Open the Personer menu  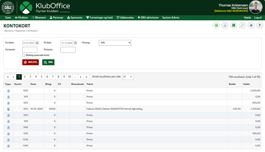pyautogui.click(x=57, y=18)
